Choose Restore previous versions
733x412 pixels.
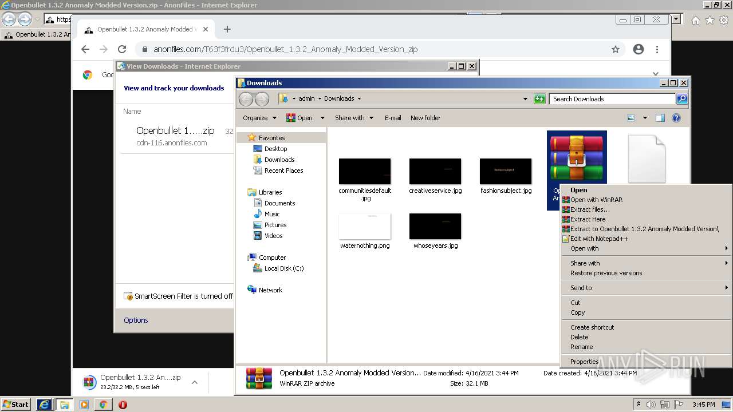click(606, 273)
